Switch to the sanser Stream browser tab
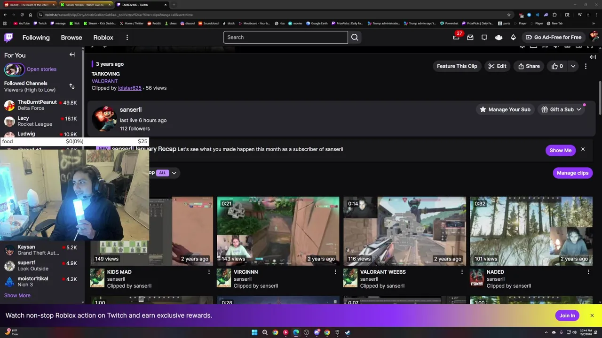This screenshot has height=338, width=602. [85, 5]
